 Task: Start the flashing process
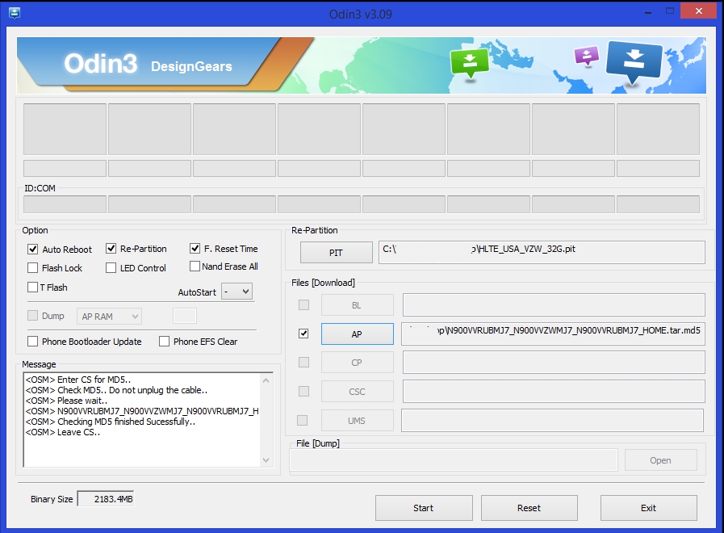click(424, 508)
